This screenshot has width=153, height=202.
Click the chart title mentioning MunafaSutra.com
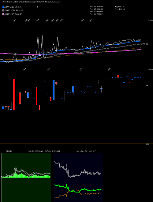click(x=31, y=2)
